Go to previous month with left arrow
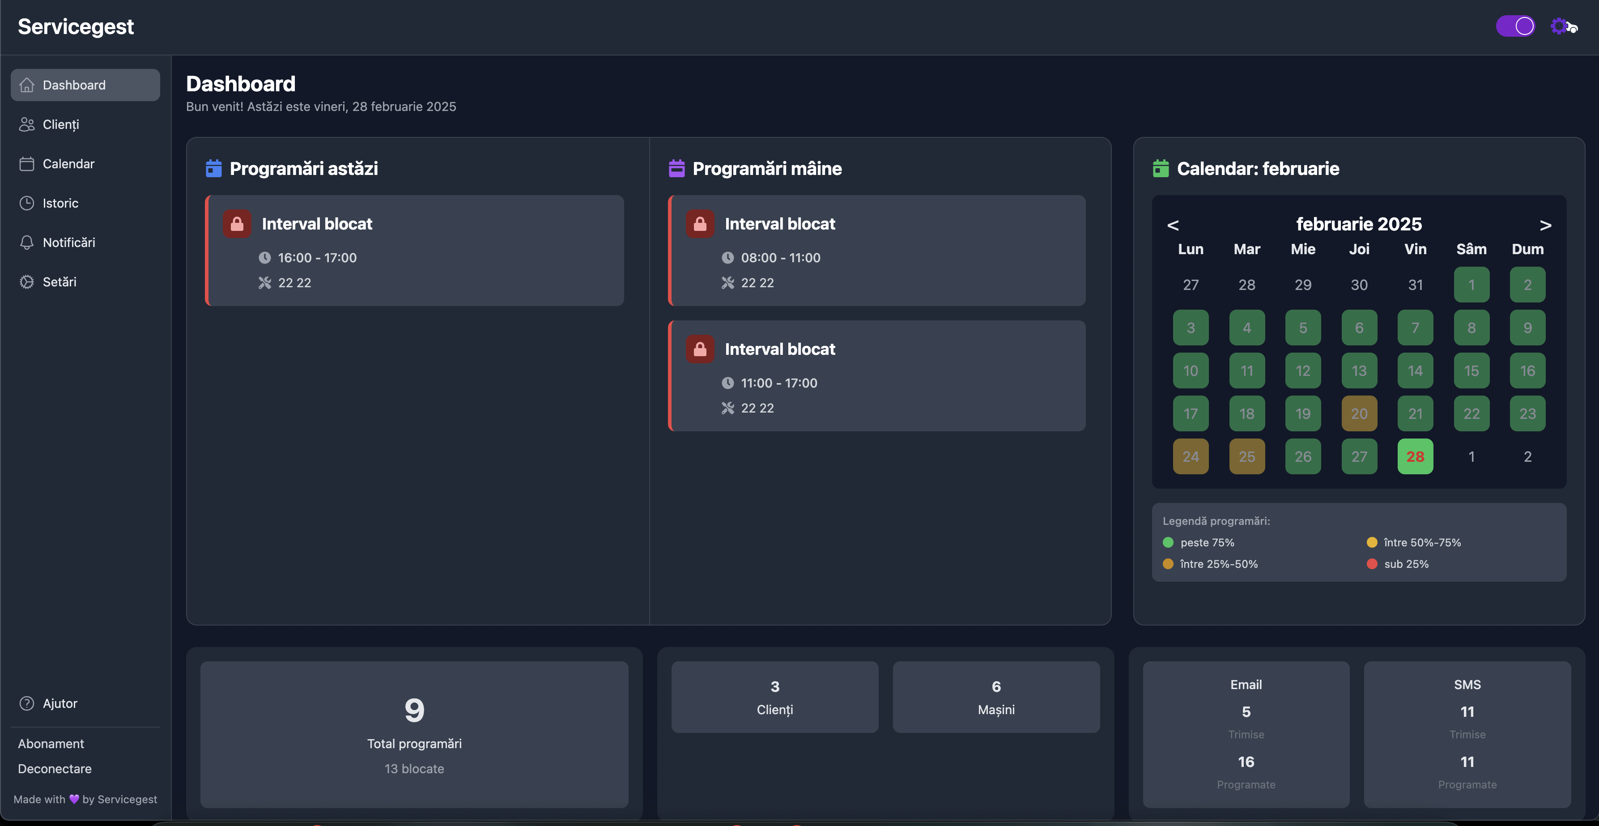Screen dimensions: 1599x826 [x=1173, y=225]
